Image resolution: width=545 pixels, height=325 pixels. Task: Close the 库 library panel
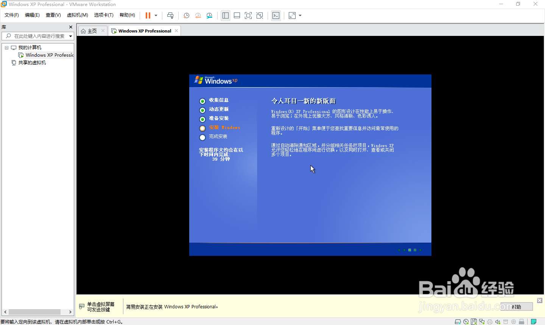(x=70, y=27)
